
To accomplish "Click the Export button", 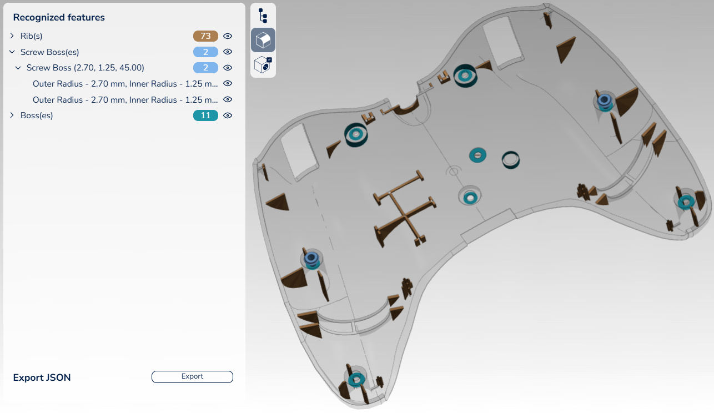I will point(192,377).
